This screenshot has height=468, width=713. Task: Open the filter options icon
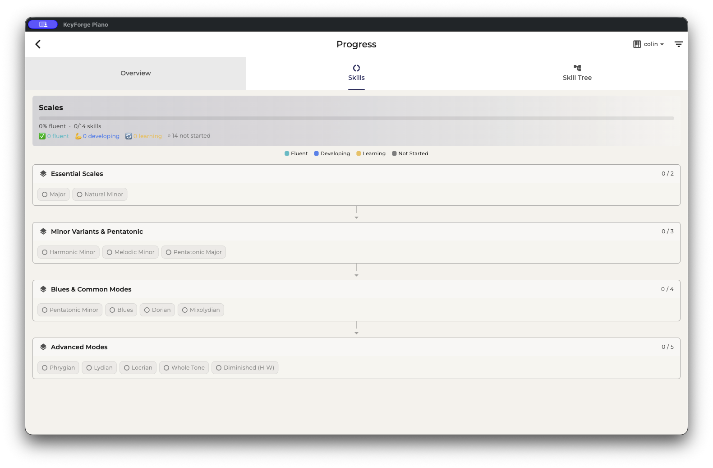(x=678, y=44)
